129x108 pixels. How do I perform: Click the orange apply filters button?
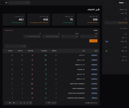[93, 41]
